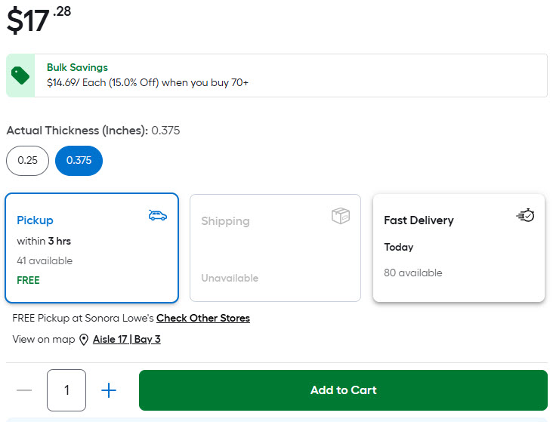Click the View on map text
The image size is (553, 422).
click(44, 340)
